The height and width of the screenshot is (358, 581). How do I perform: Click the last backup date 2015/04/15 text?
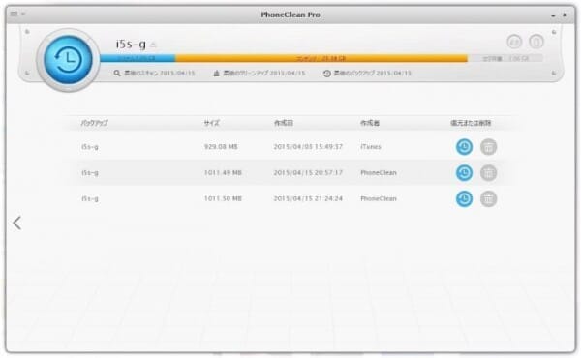(393, 74)
